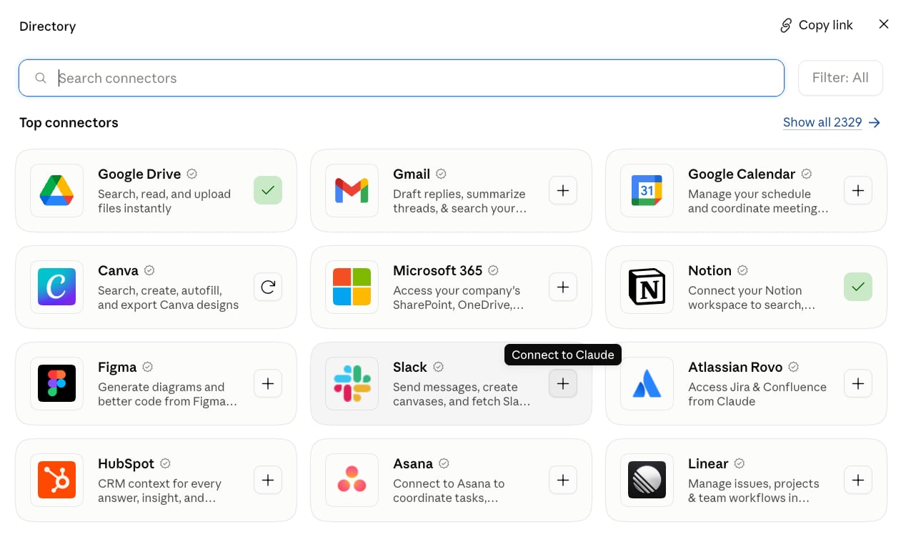Connect Slack to Claude via plus button
This screenshot has width=906, height=552.
(563, 383)
